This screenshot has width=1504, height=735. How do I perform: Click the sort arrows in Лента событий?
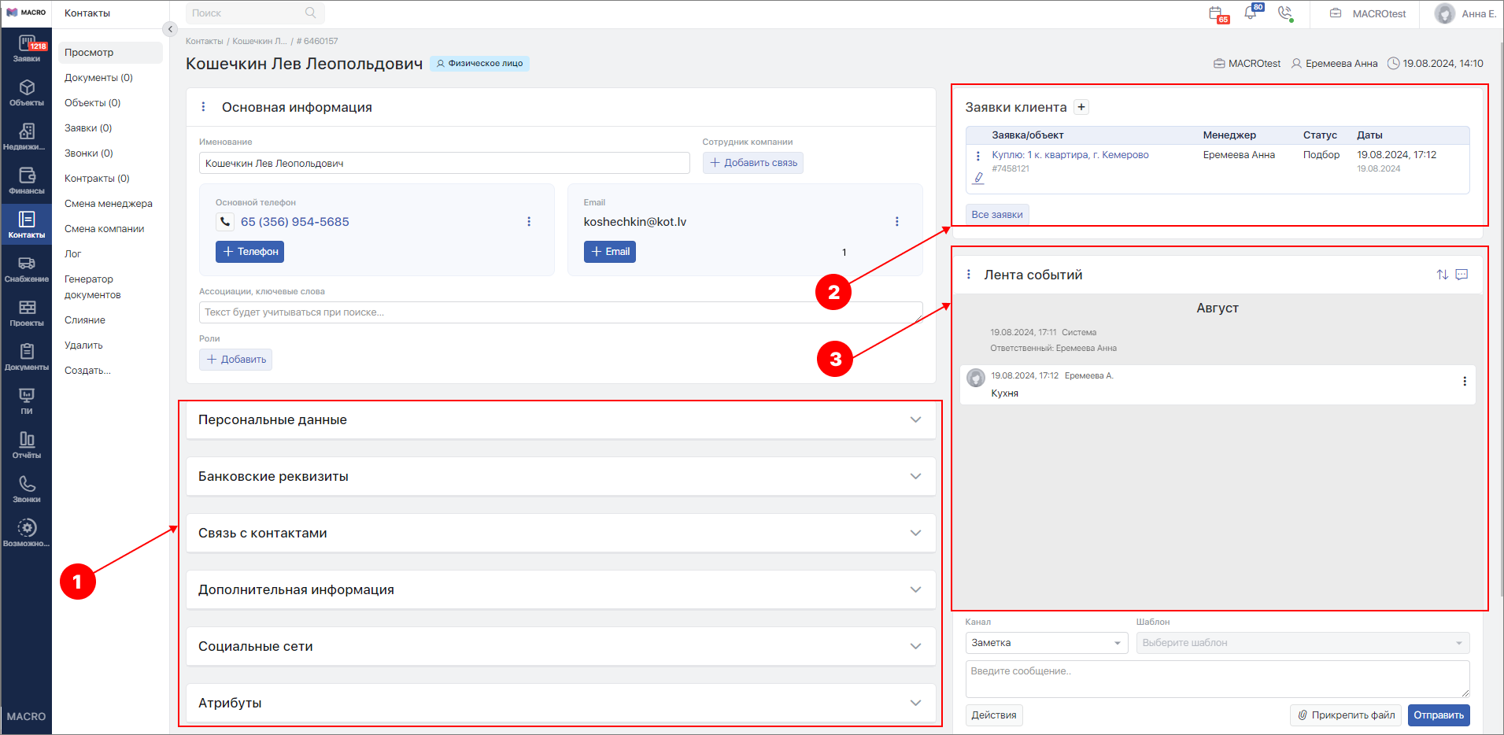click(1442, 275)
